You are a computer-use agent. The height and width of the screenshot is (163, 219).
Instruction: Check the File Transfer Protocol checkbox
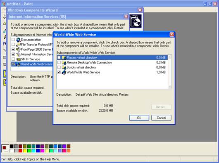[13, 45]
